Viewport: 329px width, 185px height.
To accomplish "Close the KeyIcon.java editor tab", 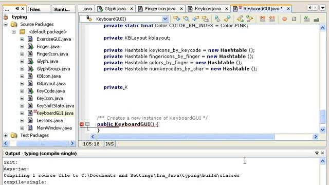I will point(227,9).
